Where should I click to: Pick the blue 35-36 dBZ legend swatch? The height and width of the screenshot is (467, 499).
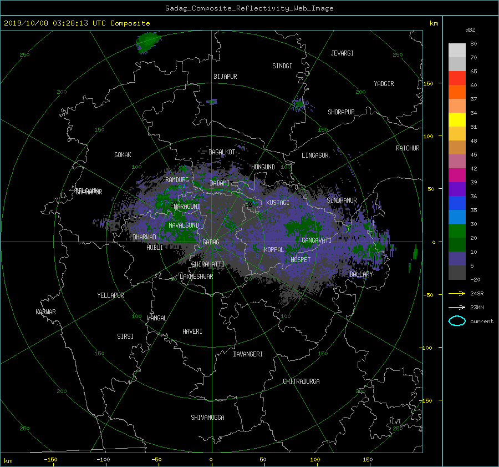(457, 203)
